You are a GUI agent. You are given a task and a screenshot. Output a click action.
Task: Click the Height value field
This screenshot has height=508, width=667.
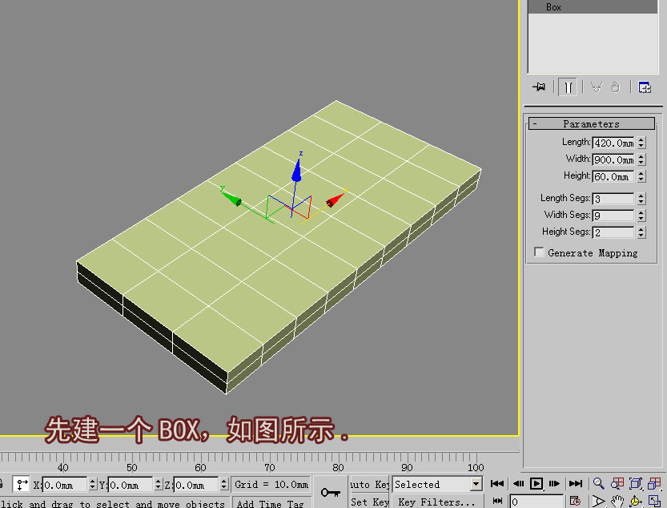[x=614, y=176]
